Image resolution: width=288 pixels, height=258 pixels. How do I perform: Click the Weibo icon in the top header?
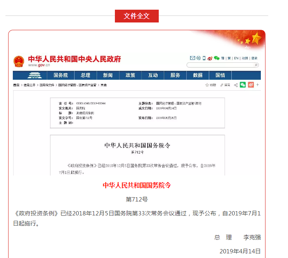point(210,58)
